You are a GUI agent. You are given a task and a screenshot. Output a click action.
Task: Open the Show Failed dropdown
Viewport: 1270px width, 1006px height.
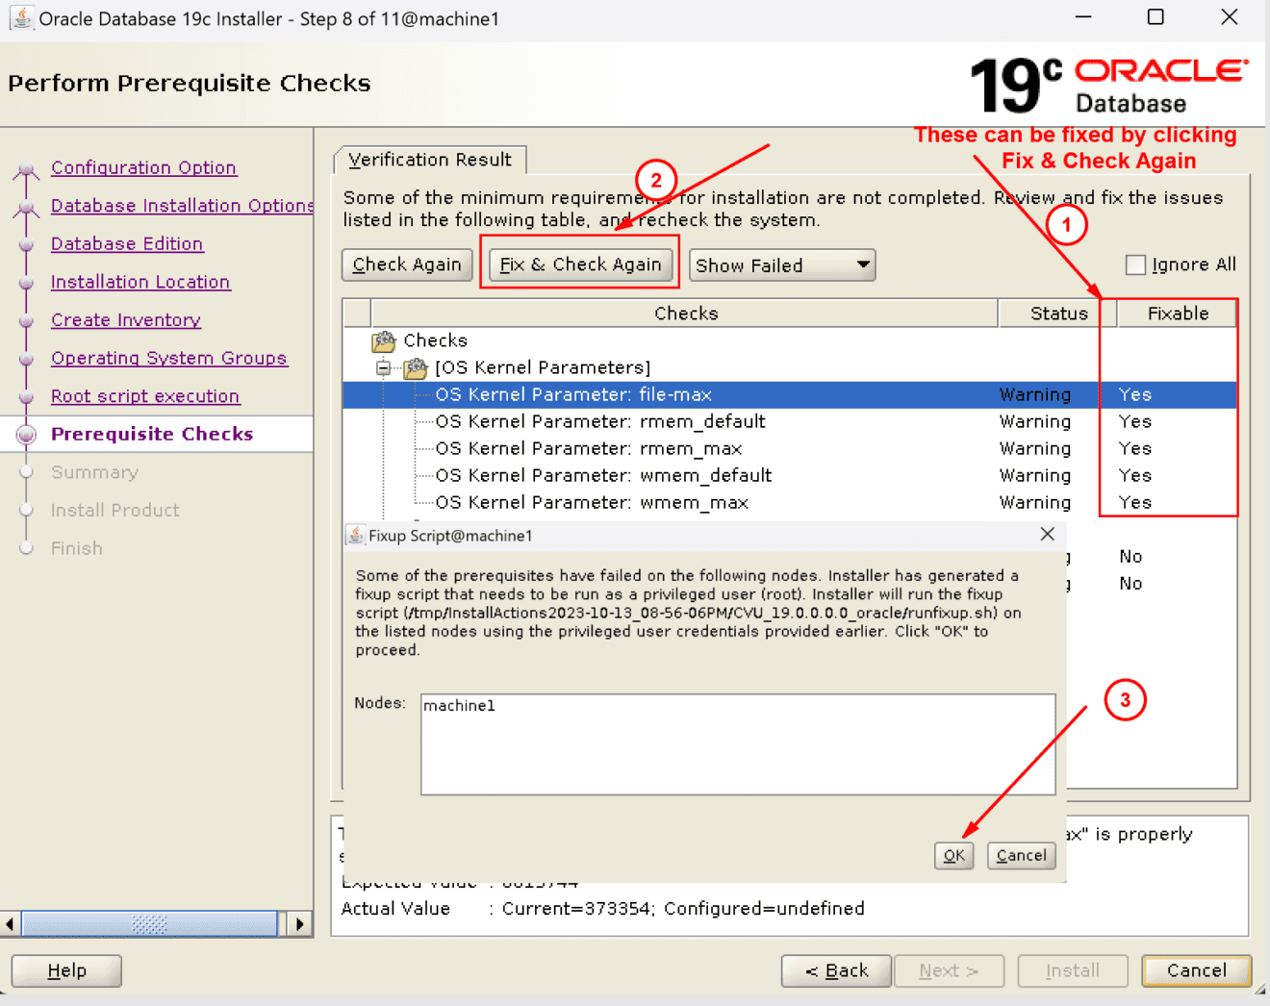coord(781,264)
